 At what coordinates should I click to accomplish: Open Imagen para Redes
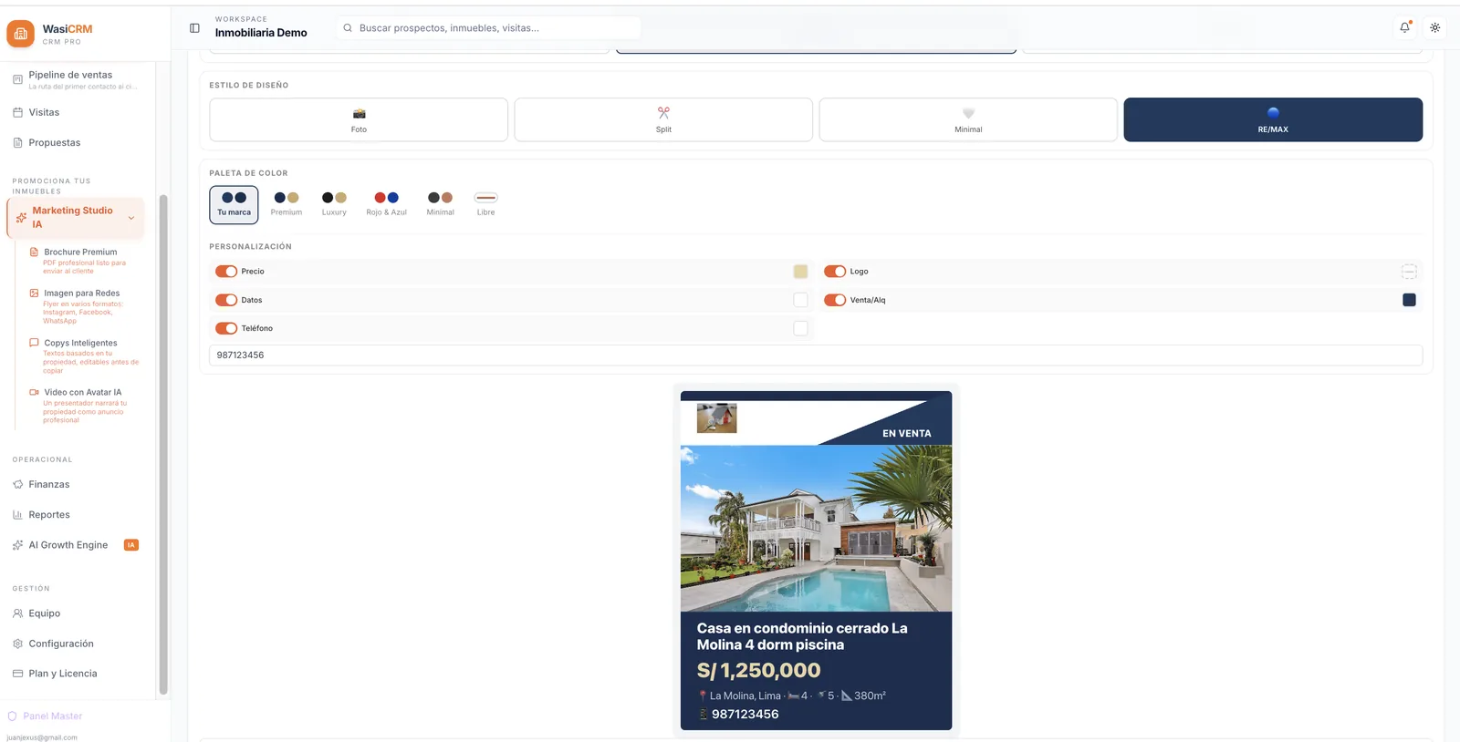pos(84,306)
